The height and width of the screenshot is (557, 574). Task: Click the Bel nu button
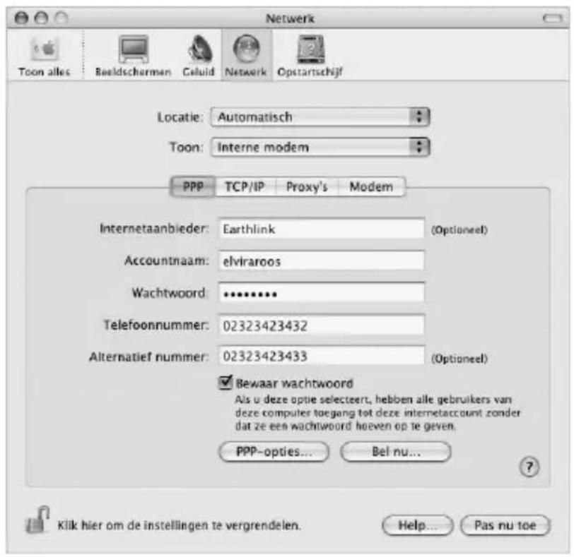tap(396, 452)
